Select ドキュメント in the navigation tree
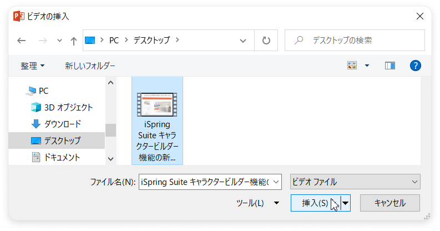The width and height of the screenshot is (440, 231). click(57, 157)
